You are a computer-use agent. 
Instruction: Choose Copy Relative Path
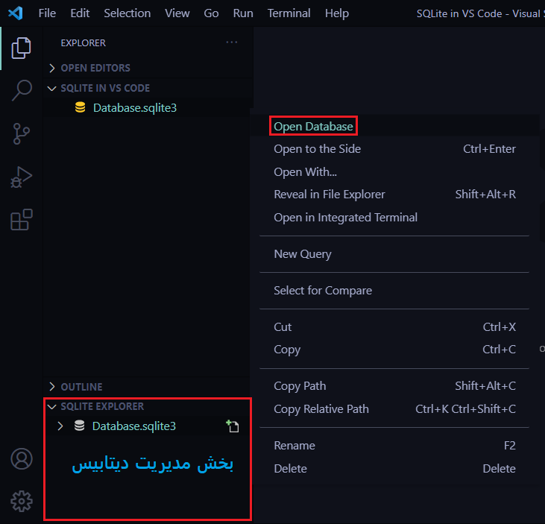(394, 409)
